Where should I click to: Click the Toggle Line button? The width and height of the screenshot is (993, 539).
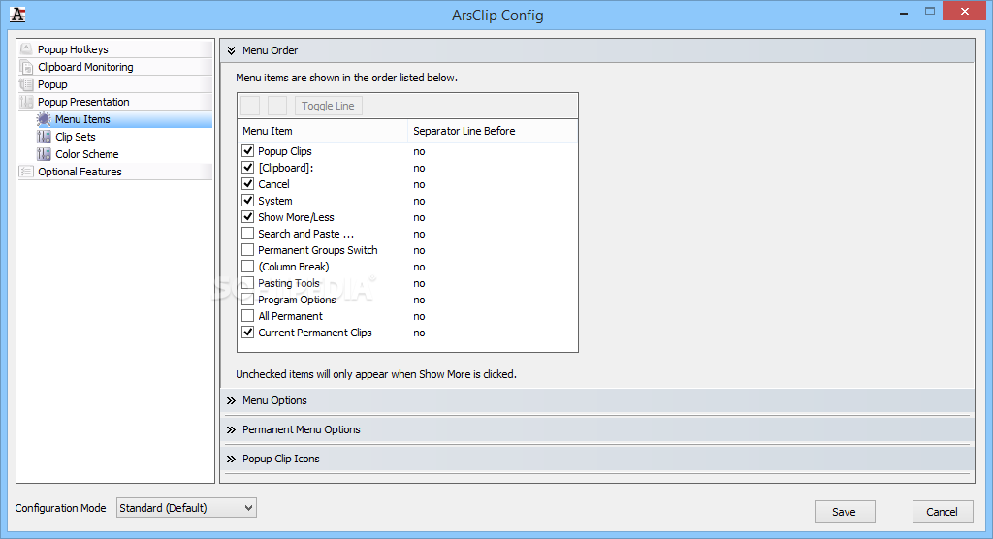[328, 106]
